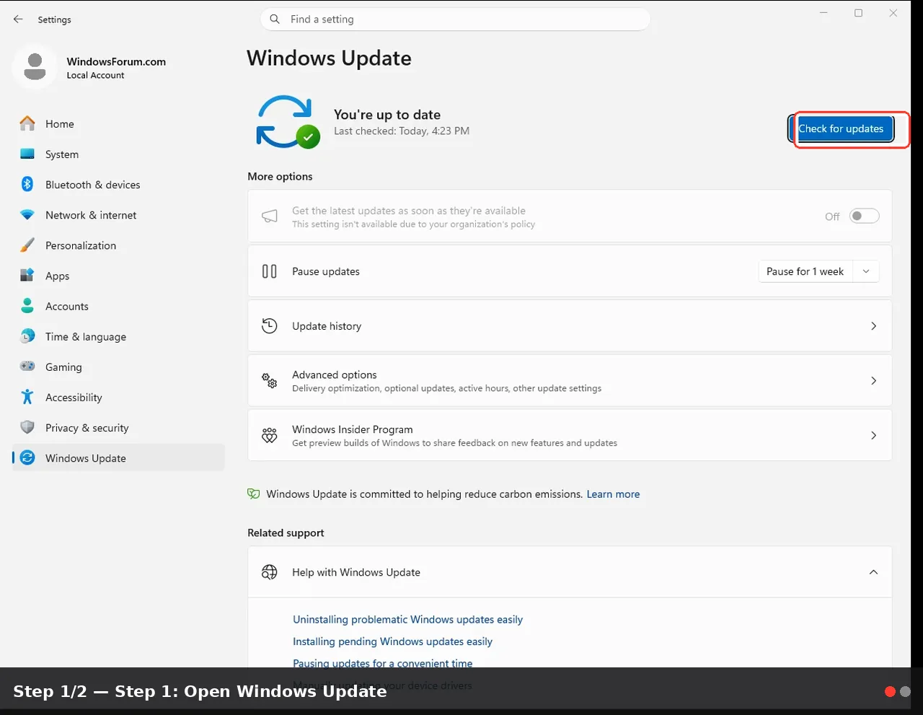Open the Apps settings page
This screenshot has width=923, height=715.
[x=118, y=276]
